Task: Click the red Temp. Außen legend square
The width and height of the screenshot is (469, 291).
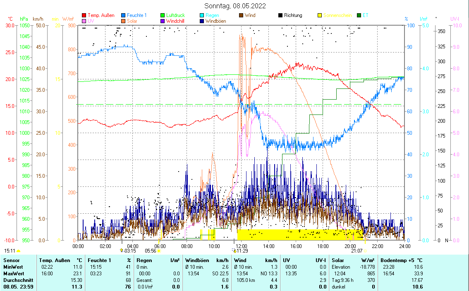Action: [x=84, y=15]
